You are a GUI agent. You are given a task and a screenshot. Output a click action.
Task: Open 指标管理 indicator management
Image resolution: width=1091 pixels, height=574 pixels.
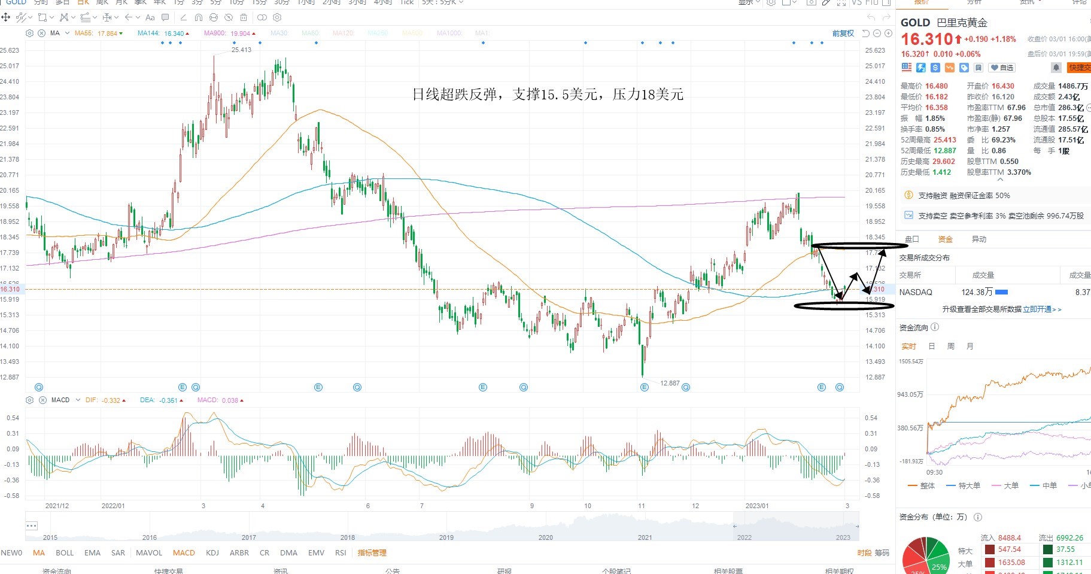pyautogui.click(x=372, y=552)
